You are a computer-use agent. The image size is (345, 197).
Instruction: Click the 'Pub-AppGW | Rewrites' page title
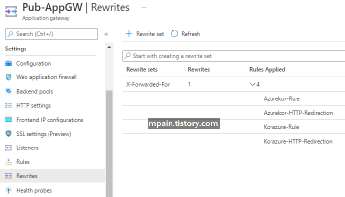[x=76, y=7]
